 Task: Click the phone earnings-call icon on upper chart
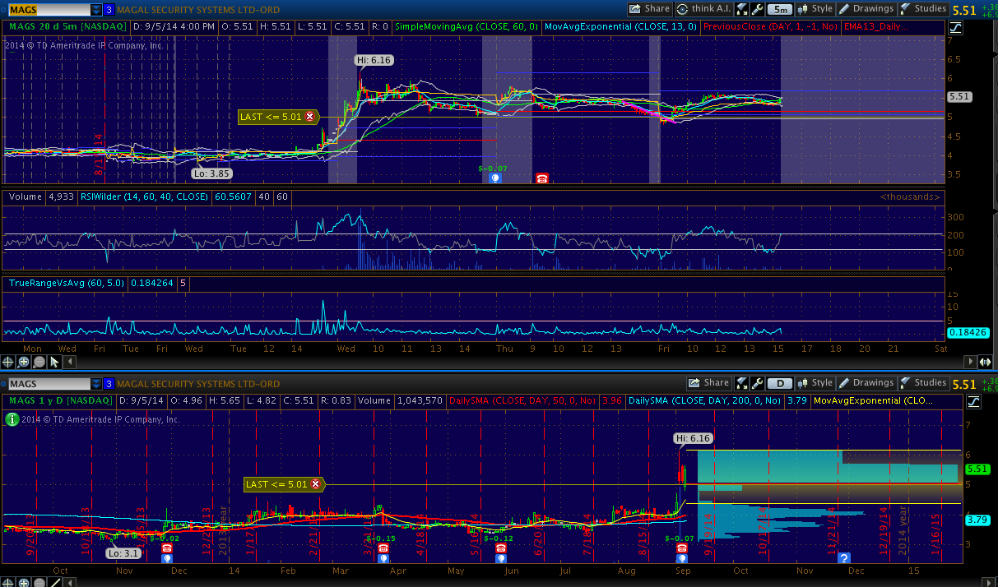click(x=542, y=178)
